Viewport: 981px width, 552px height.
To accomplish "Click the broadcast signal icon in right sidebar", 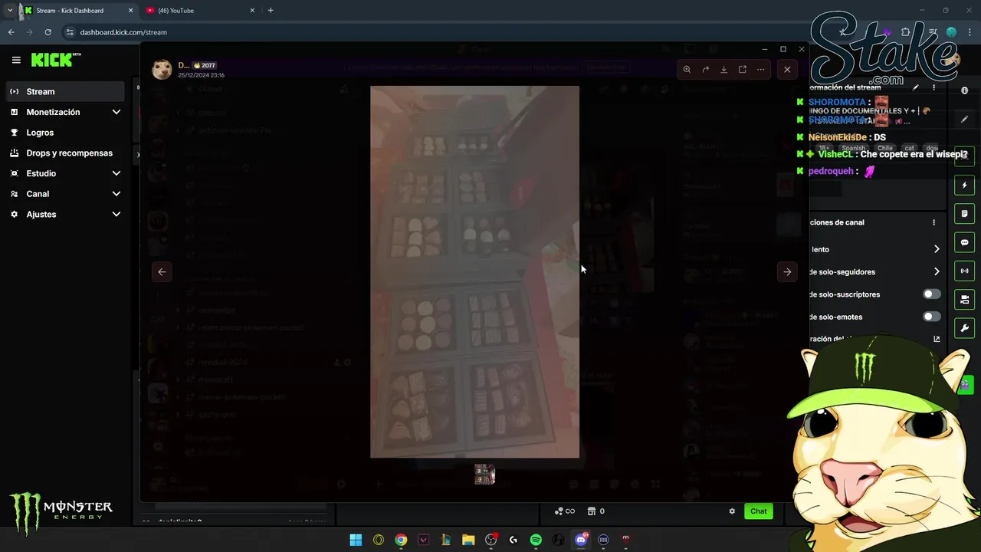I will coord(965,271).
